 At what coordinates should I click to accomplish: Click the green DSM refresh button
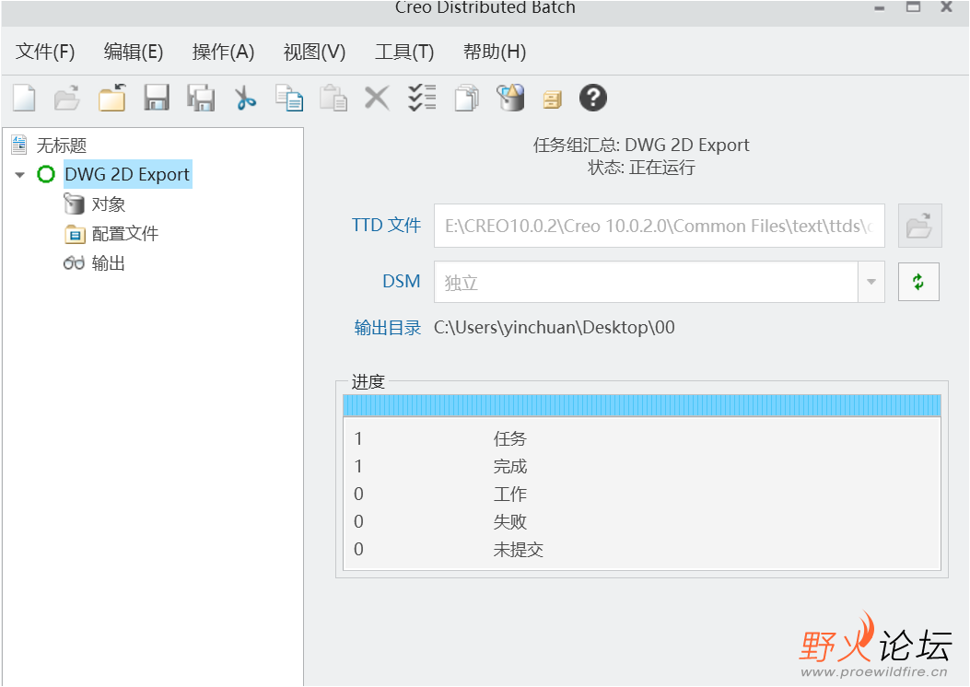pyautogui.click(x=918, y=282)
